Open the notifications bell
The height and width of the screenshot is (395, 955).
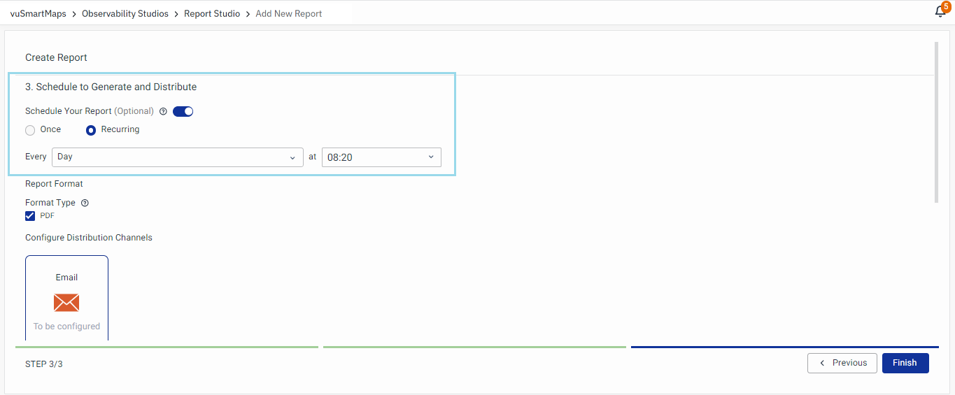coord(940,12)
